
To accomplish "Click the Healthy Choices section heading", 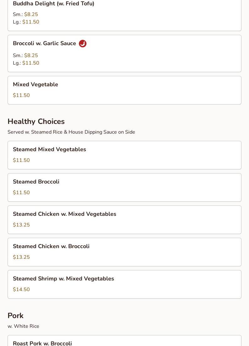I will [36, 121].
